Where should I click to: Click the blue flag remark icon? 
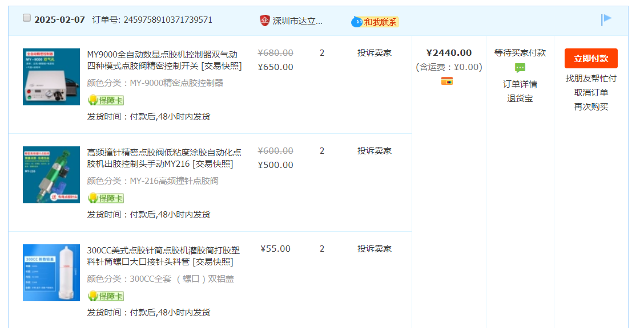point(606,20)
